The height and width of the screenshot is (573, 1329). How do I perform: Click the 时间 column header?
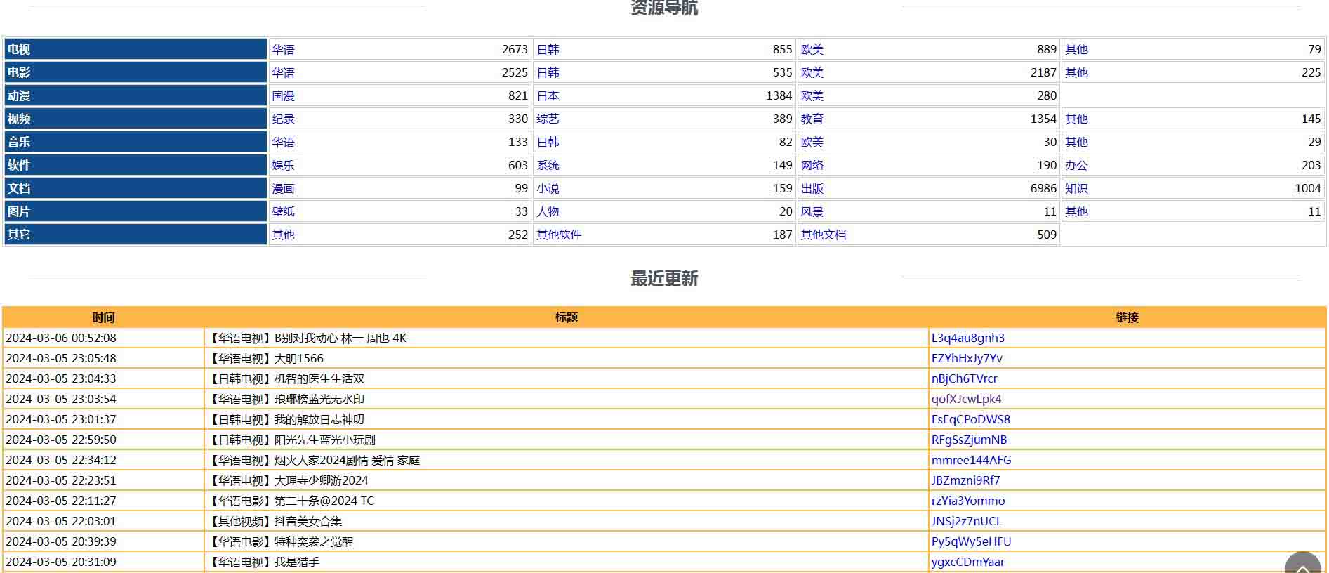click(103, 317)
